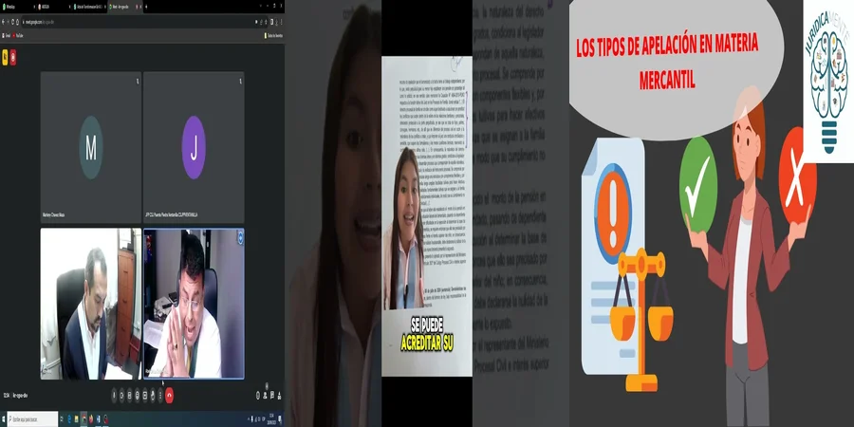Switch to the WhatsApp browser tab
The width and height of the screenshot is (854, 427).
tap(17, 7)
